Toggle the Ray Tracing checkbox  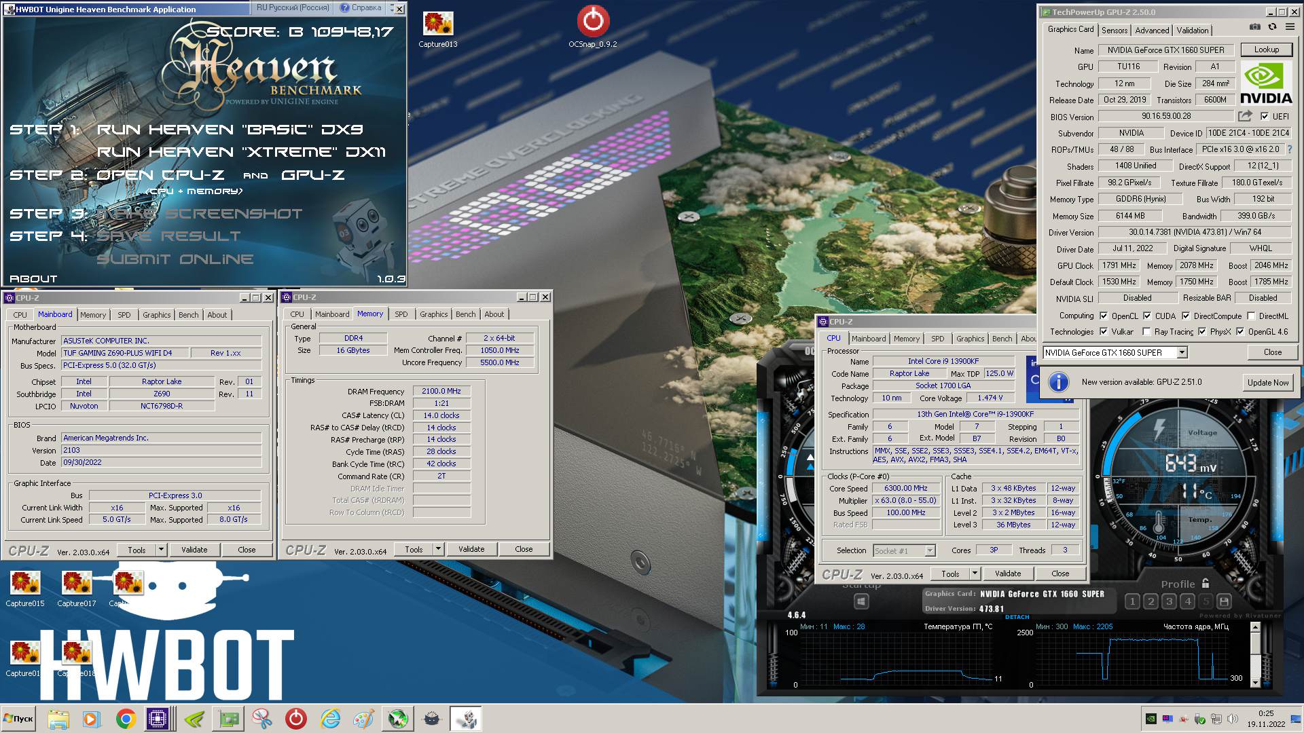pyautogui.click(x=1147, y=331)
